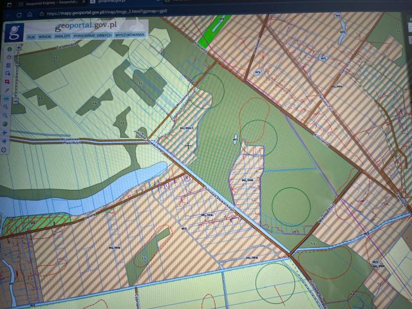This screenshot has height=309, width=412.
Task: Click the mapy.geoportal.gov.pl address bar
Action: click(x=106, y=12)
